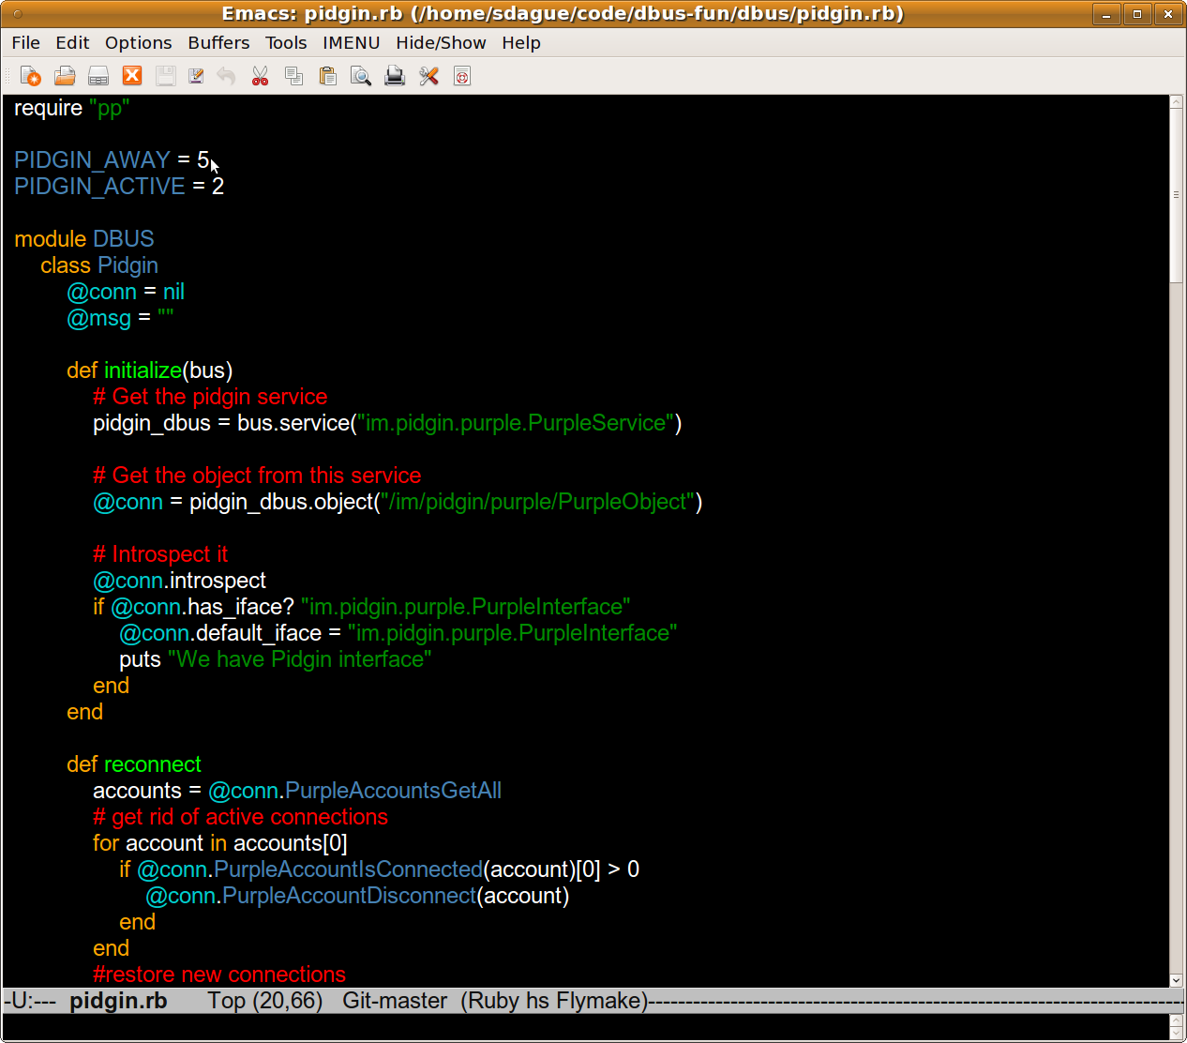Cut selection with the scissors icon
The image size is (1187, 1043).
pyautogui.click(x=260, y=76)
